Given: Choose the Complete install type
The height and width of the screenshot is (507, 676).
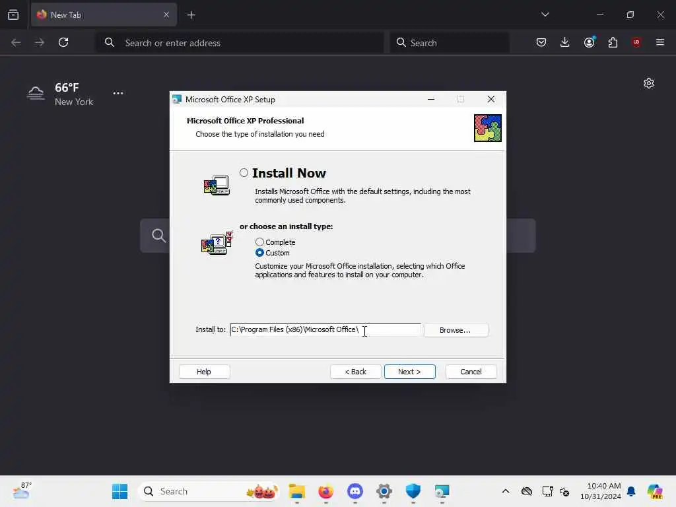Looking at the screenshot, I should click(x=259, y=242).
